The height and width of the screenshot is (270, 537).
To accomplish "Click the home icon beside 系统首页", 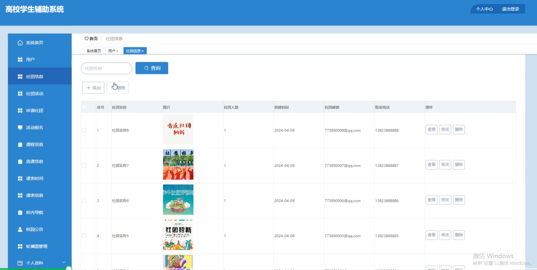I will [x=20, y=43].
